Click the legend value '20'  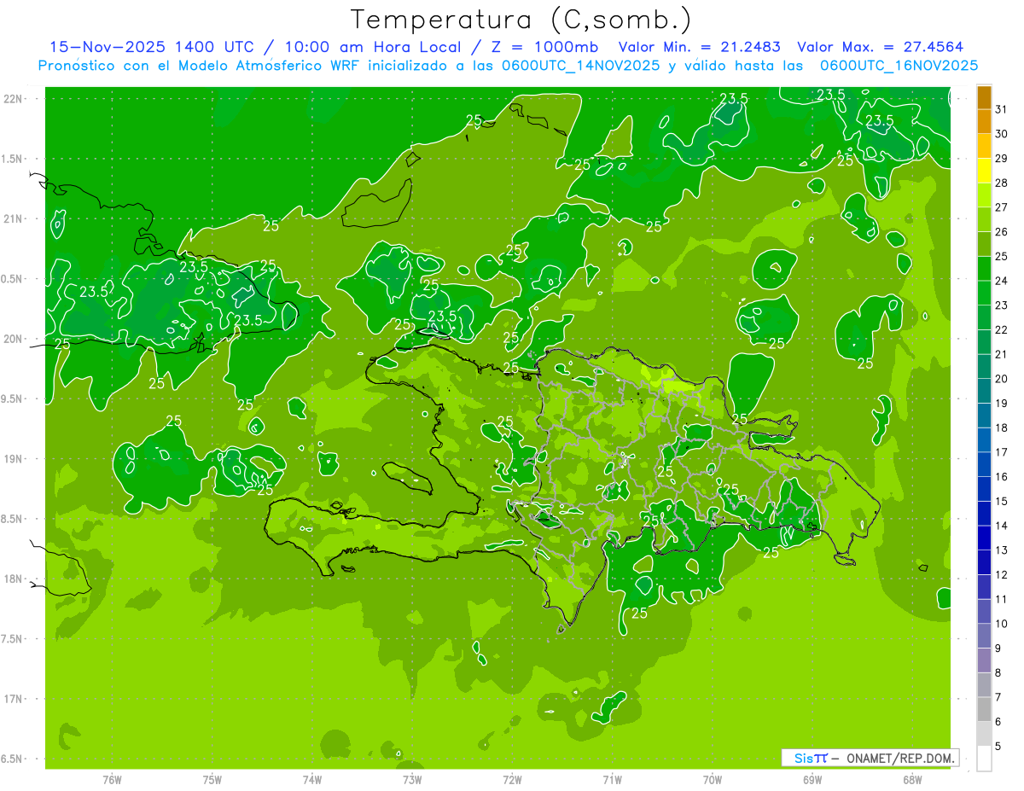(1002, 379)
